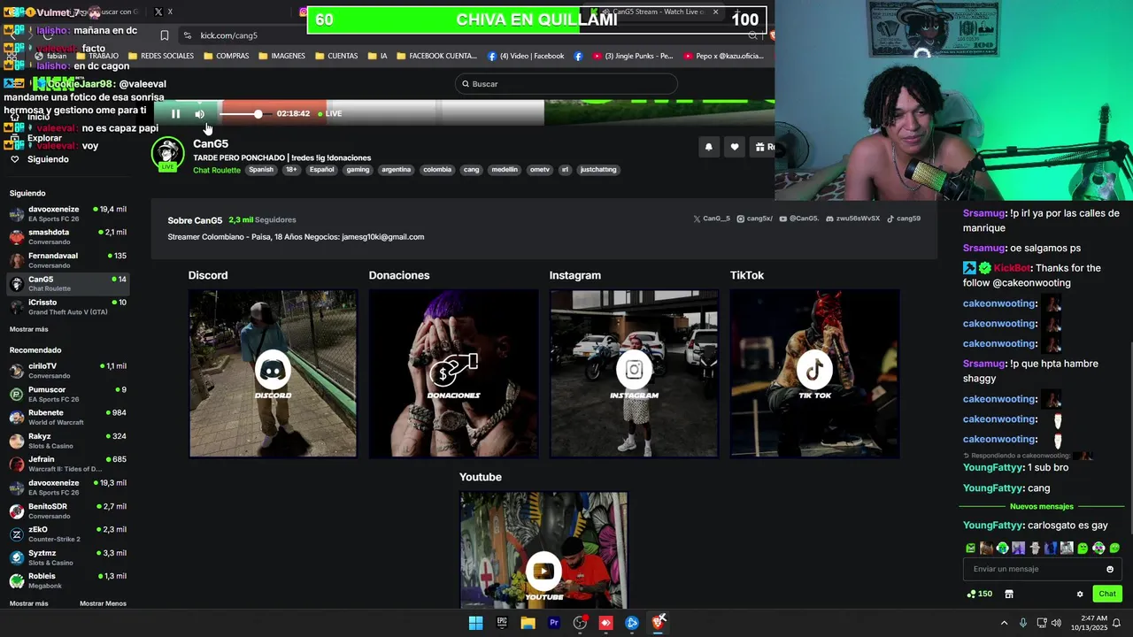1133x637 pixels.
Task: Open recommended channel Pumuscor
Action: (68, 394)
